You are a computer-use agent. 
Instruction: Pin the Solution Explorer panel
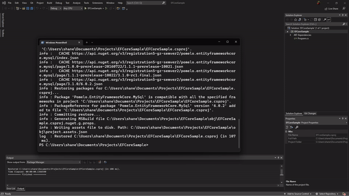tap(343, 15)
